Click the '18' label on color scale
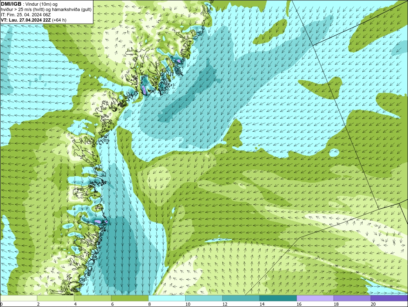Screen dimensions: 408x307 336,304
